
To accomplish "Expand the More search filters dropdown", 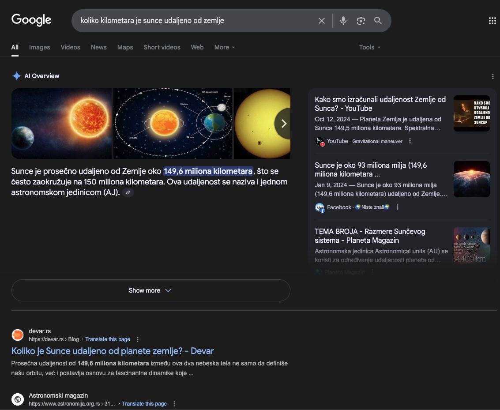I will click(x=224, y=47).
